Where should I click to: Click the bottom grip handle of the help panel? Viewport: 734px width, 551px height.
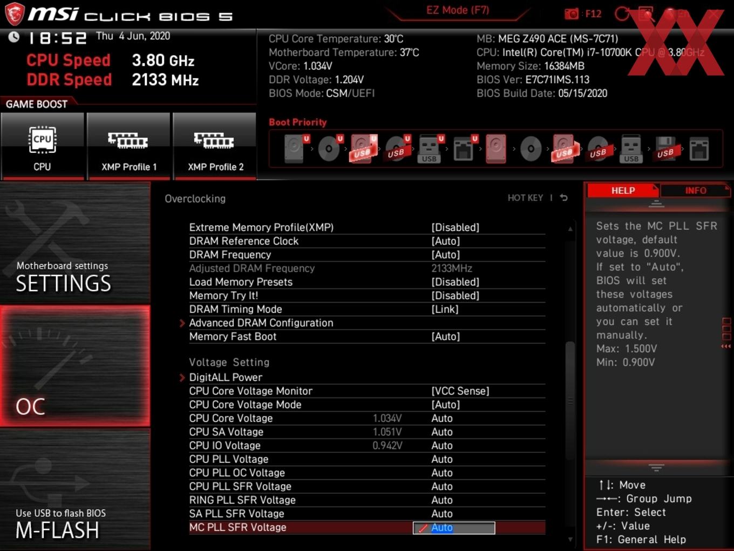tap(656, 467)
